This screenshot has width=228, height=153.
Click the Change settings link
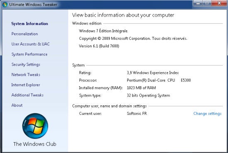207,114
